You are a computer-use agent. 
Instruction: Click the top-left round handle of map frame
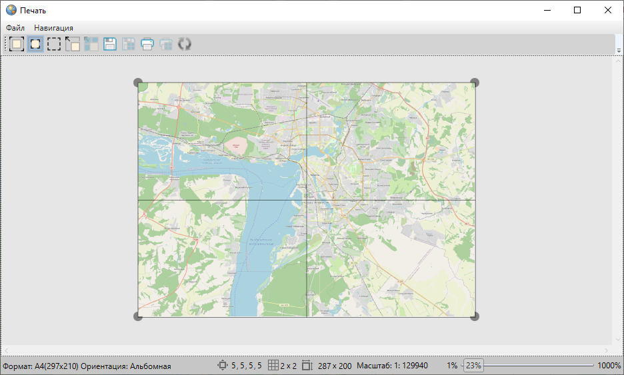138,83
